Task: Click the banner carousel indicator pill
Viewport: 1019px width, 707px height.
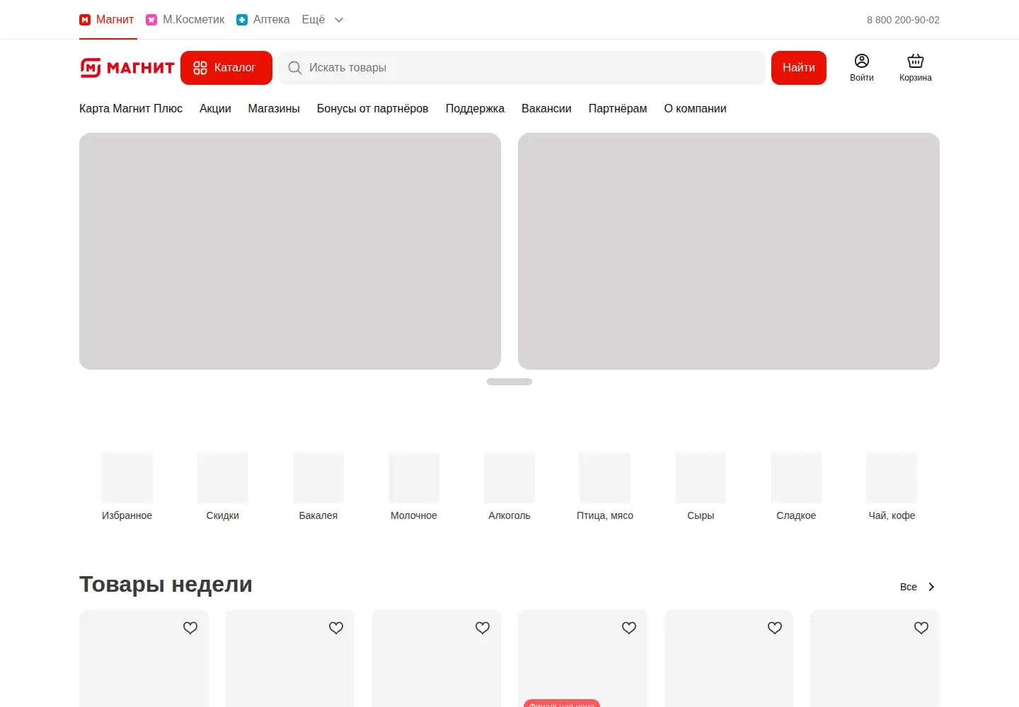Action: pos(509,382)
